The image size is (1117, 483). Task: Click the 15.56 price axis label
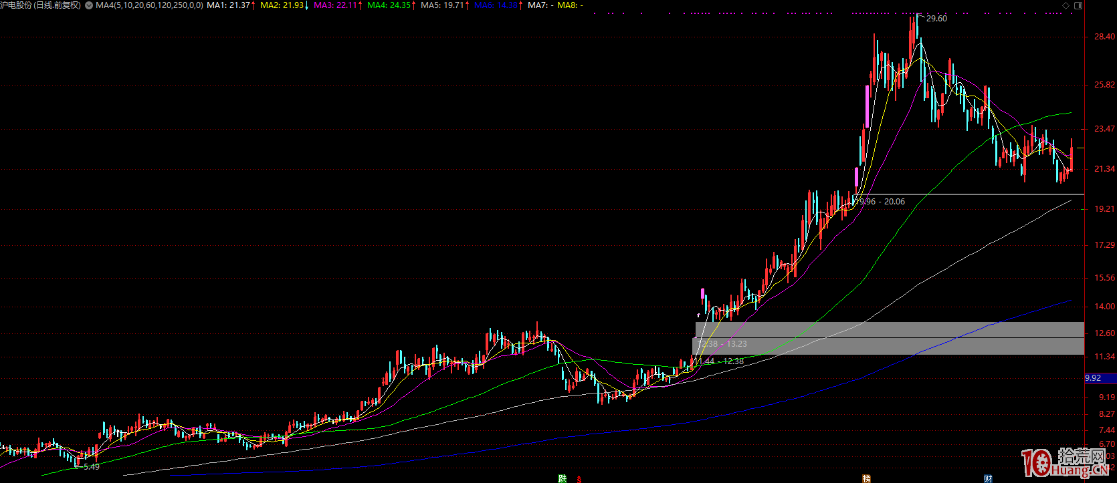pyautogui.click(x=1104, y=278)
